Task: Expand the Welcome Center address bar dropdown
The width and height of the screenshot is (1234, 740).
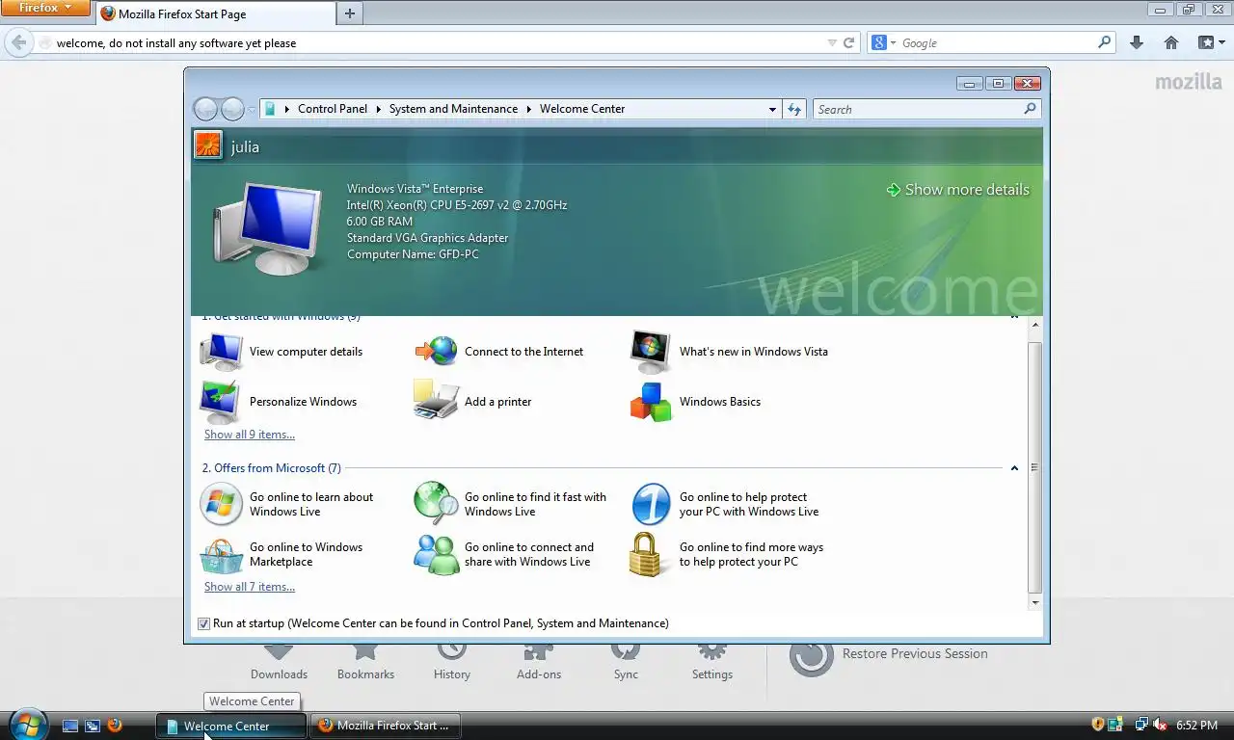Action: click(x=772, y=109)
